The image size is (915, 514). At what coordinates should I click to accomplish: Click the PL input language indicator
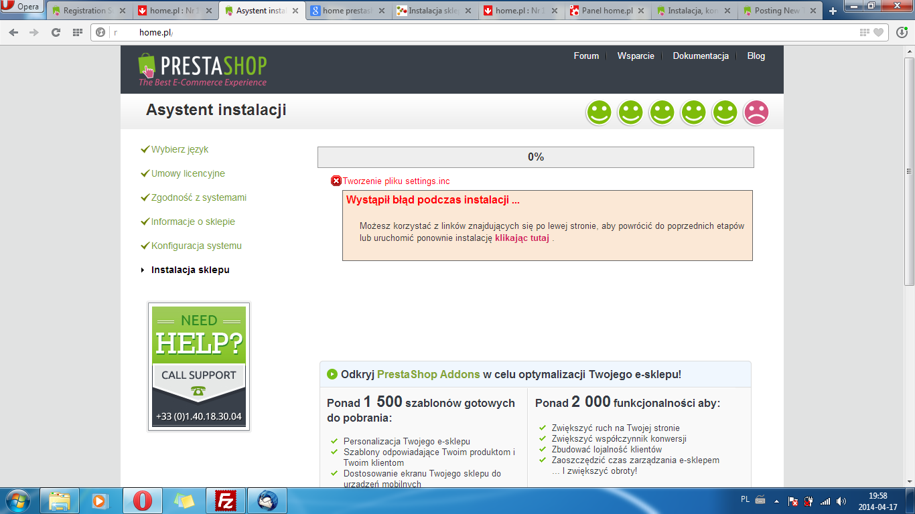coord(746,499)
